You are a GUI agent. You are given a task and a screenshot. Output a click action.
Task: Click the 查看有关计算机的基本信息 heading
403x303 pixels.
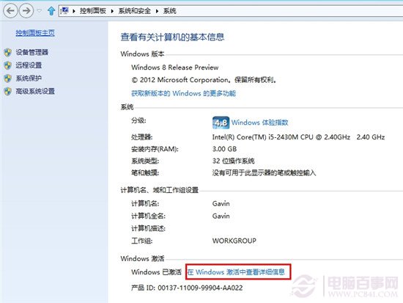172,37
